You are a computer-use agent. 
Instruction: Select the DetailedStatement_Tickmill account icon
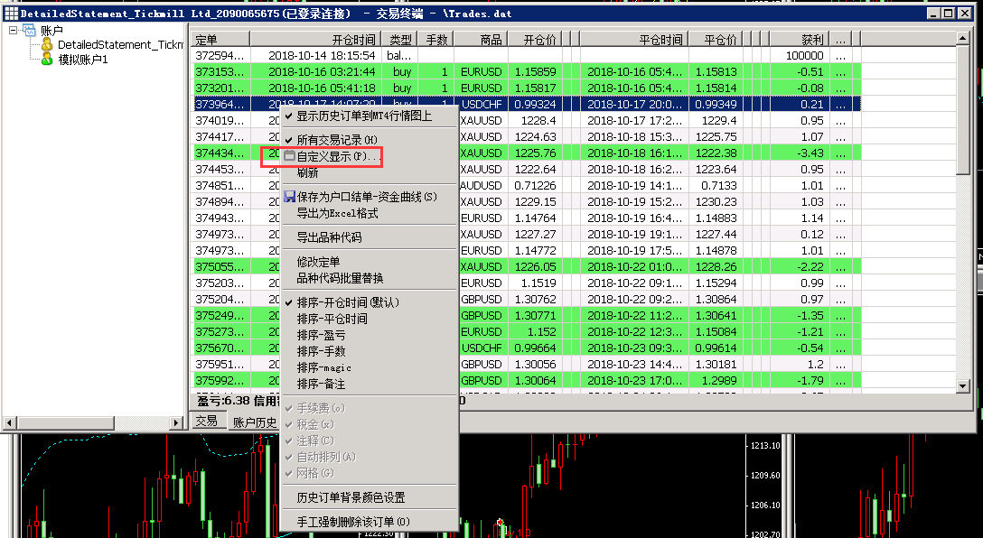click(x=47, y=44)
